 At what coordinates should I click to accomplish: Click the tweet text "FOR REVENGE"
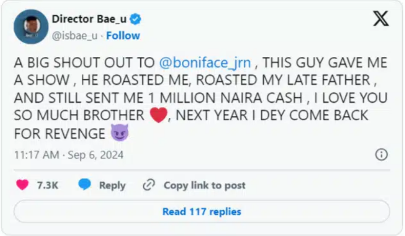pos(59,134)
